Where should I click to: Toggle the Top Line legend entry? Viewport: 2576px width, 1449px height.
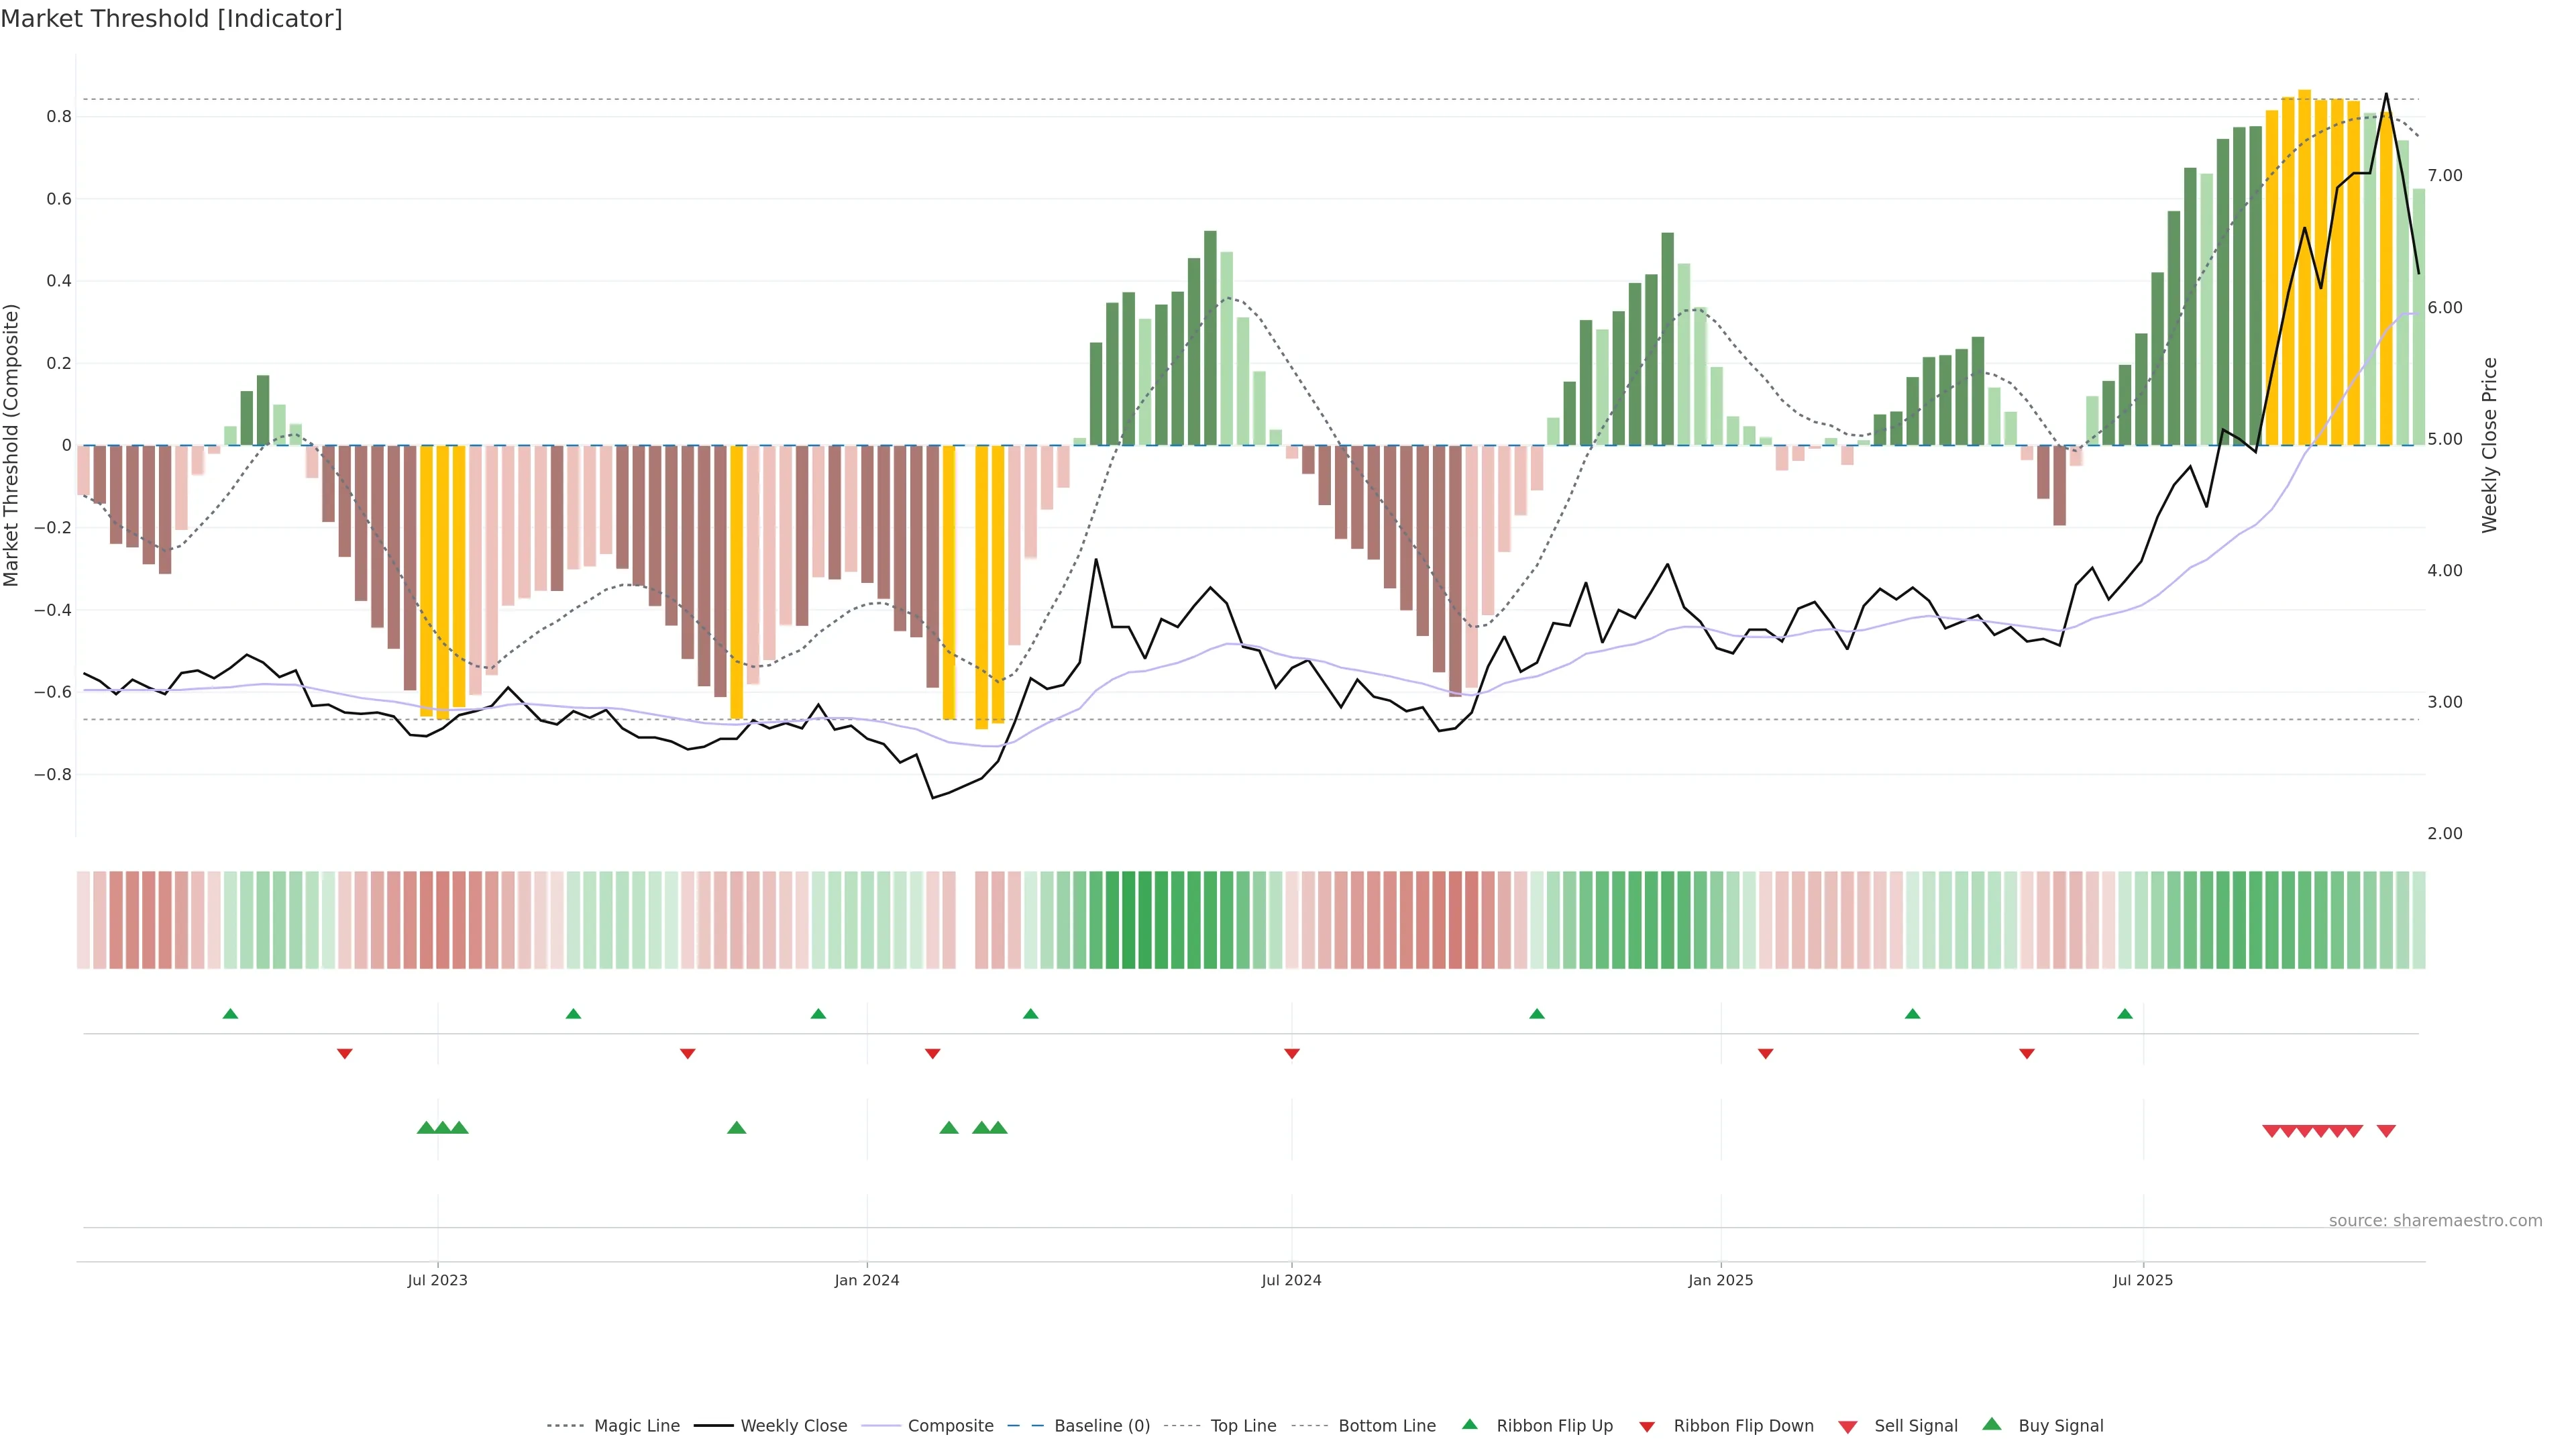1243,1426
